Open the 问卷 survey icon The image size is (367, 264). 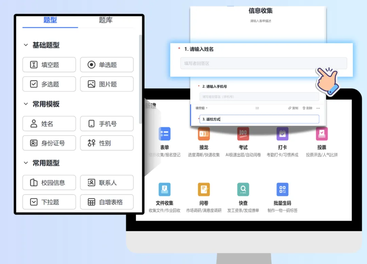(x=204, y=190)
